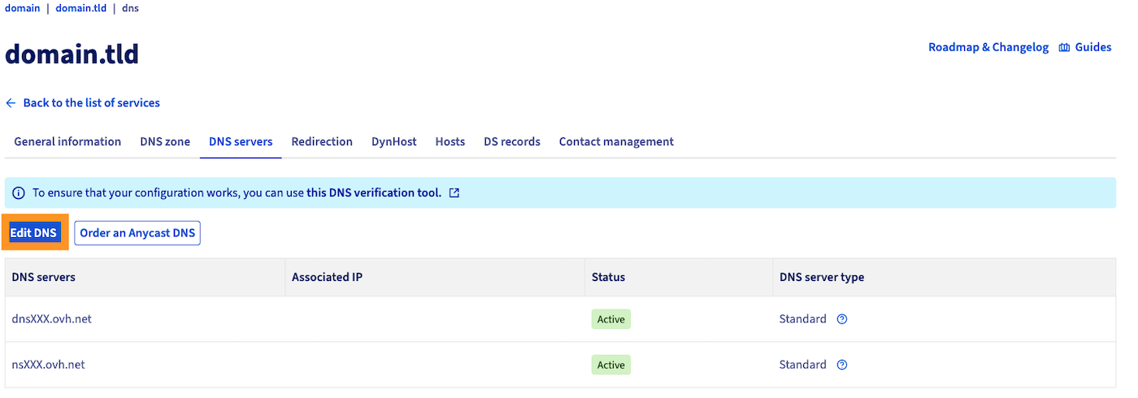The image size is (1138, 398).
Task: Follow the "this DNS verification tool" link
Action: click(x=374, y=193)
